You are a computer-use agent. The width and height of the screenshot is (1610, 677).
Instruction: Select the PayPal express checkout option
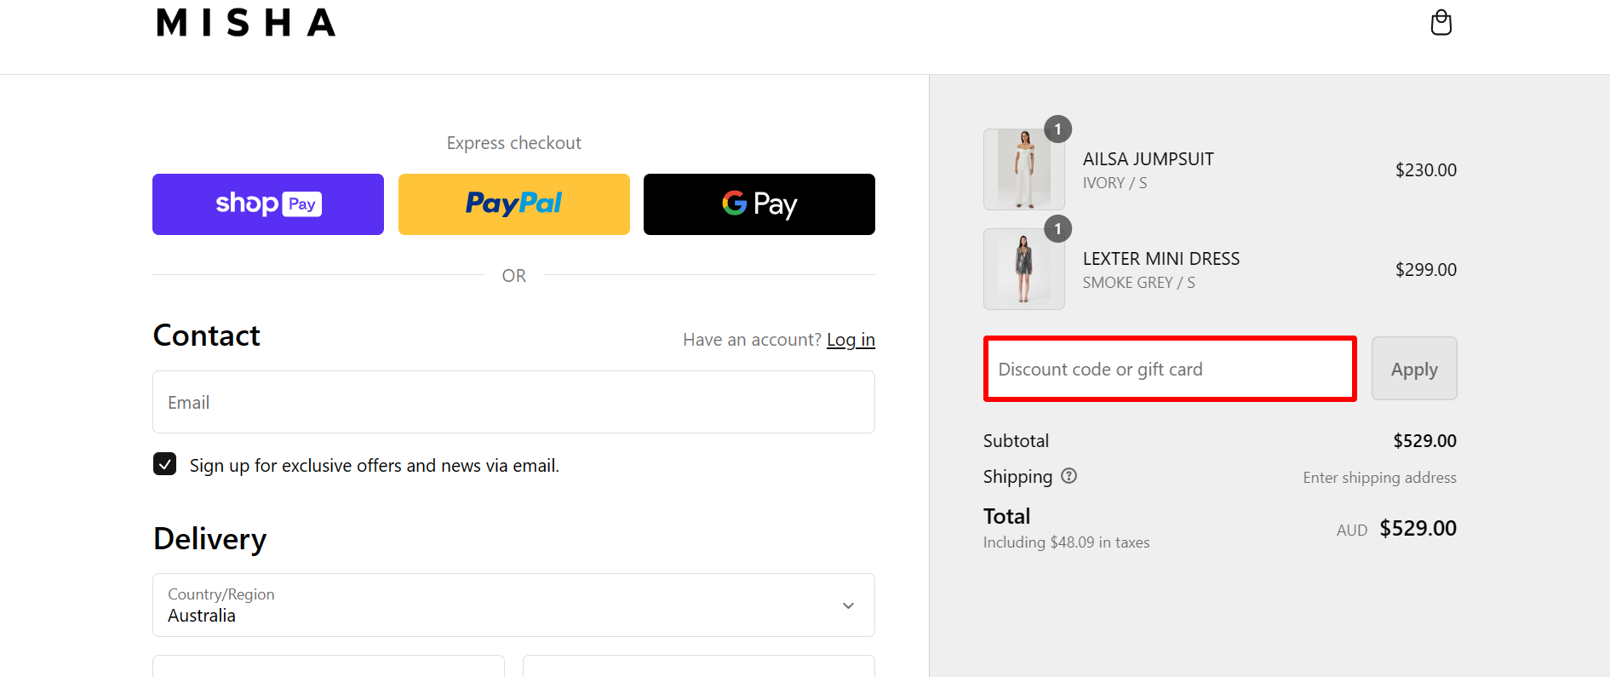click(513, 204)
